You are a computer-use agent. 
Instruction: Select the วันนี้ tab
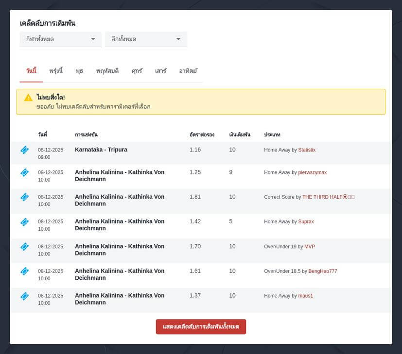click(31, 71)
